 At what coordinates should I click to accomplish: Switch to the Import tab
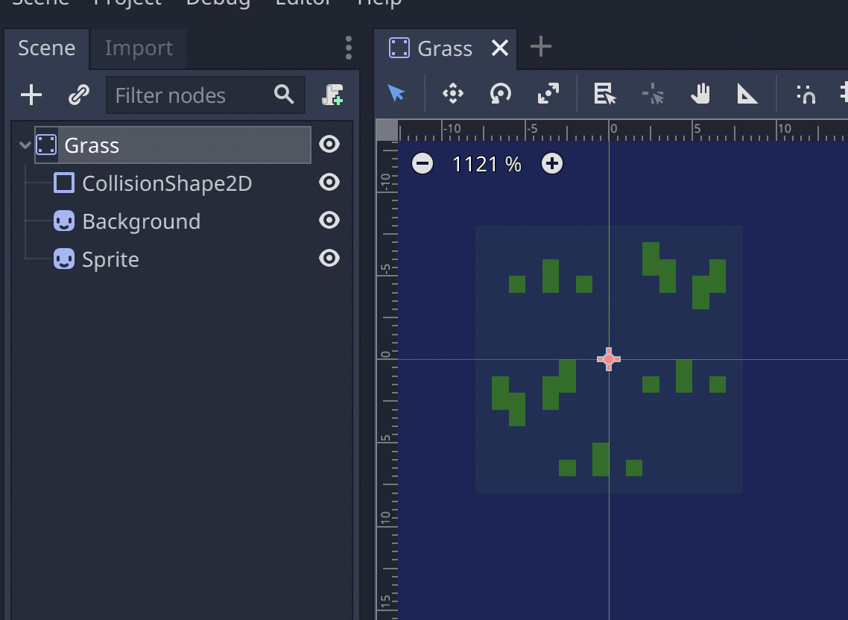point(138,48)
